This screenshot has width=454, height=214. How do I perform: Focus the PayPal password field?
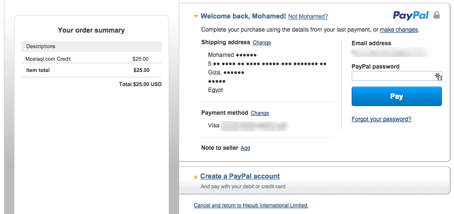coord(393,76)
